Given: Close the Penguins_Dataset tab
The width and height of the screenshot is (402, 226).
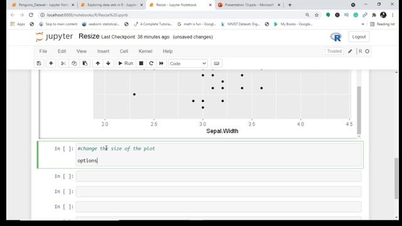Looking at the screenshot, I should coord(73,5).
